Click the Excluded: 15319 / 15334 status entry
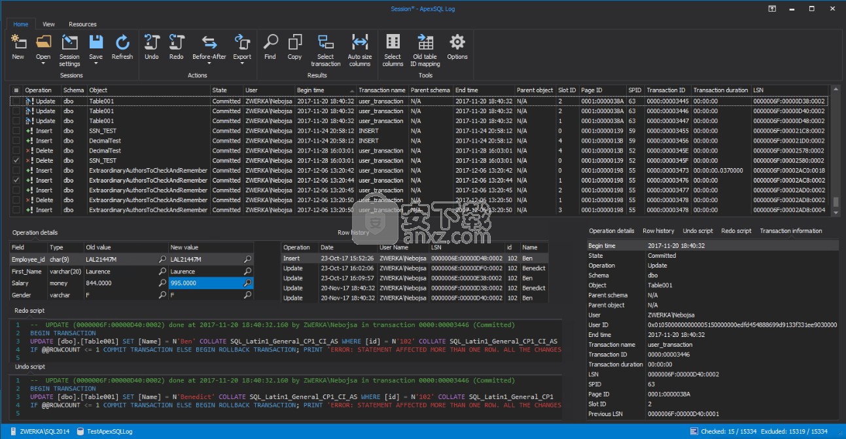 click(796, 431)
